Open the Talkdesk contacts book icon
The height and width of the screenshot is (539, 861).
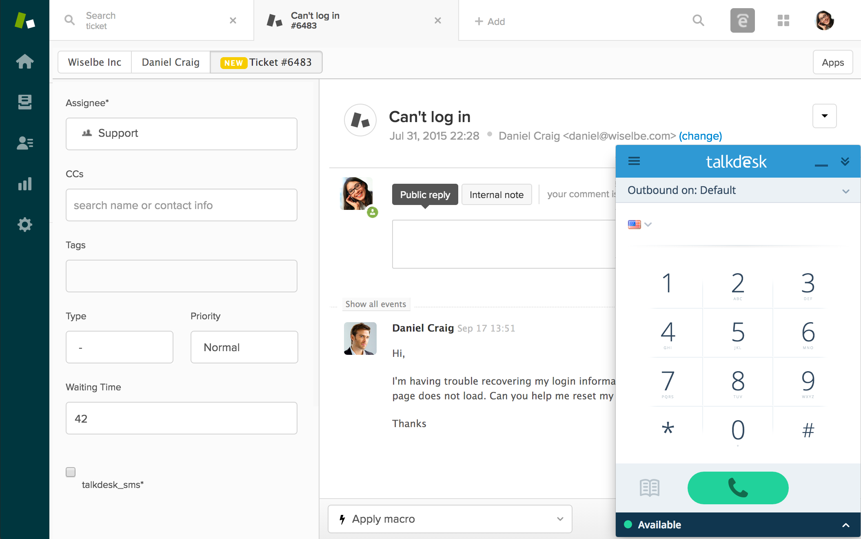coord(650,488)
